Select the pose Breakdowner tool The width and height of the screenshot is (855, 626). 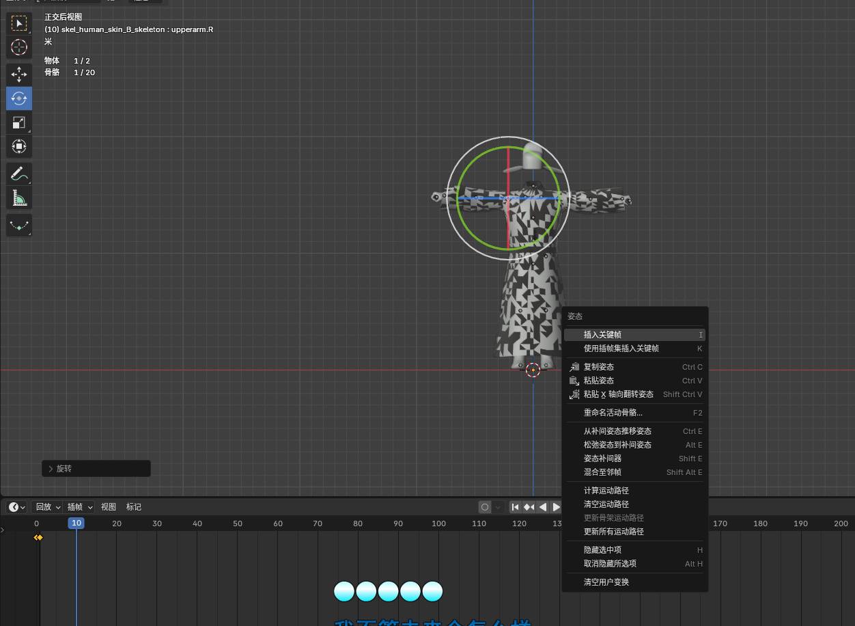pyautogui.click(x=19, y=226)
